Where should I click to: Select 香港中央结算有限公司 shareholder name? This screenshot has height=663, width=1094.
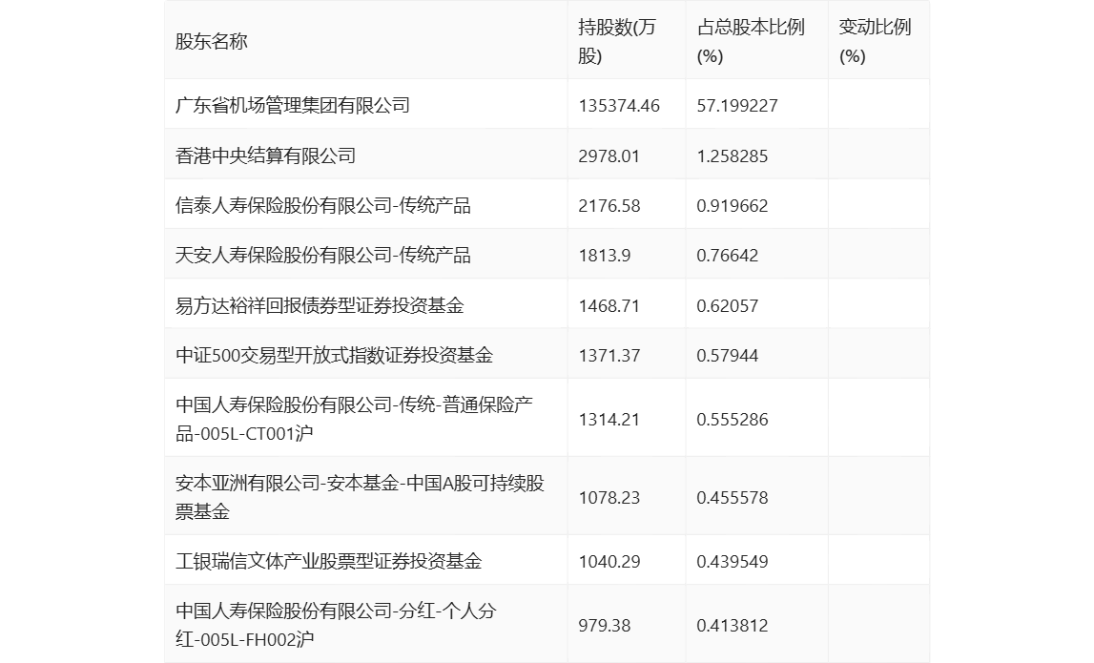tap(266, 155)
